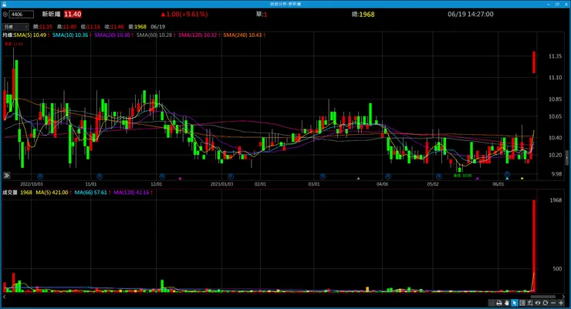This screenshot has height=309, width=571.
Task: Click the SMA(240) 10.43 indicator label
Action: pos(242,35)
